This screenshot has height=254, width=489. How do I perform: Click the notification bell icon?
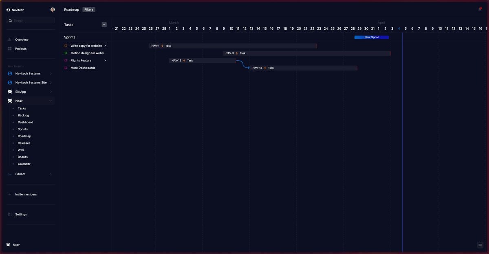(480, 9)
